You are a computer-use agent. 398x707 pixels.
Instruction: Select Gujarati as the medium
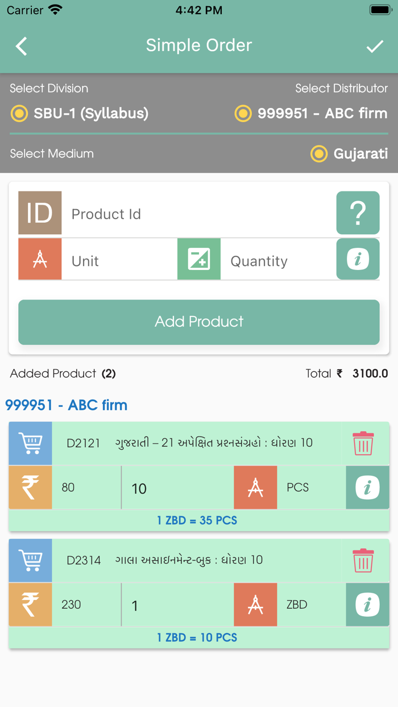coord(319,153)
